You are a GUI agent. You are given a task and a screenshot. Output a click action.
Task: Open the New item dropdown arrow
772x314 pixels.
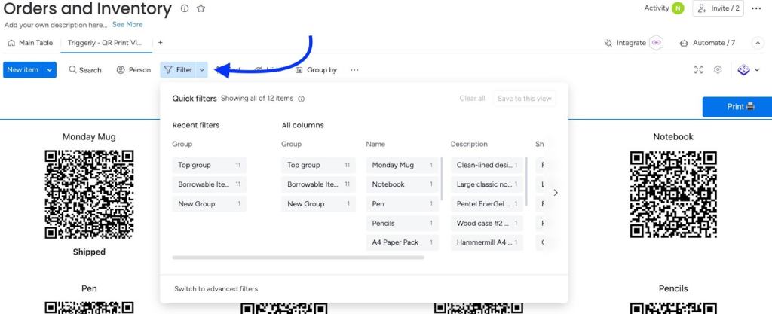(50, 70)
